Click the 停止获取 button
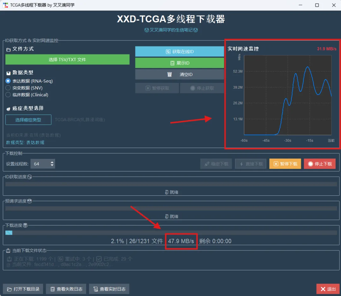 coord(202,88)
